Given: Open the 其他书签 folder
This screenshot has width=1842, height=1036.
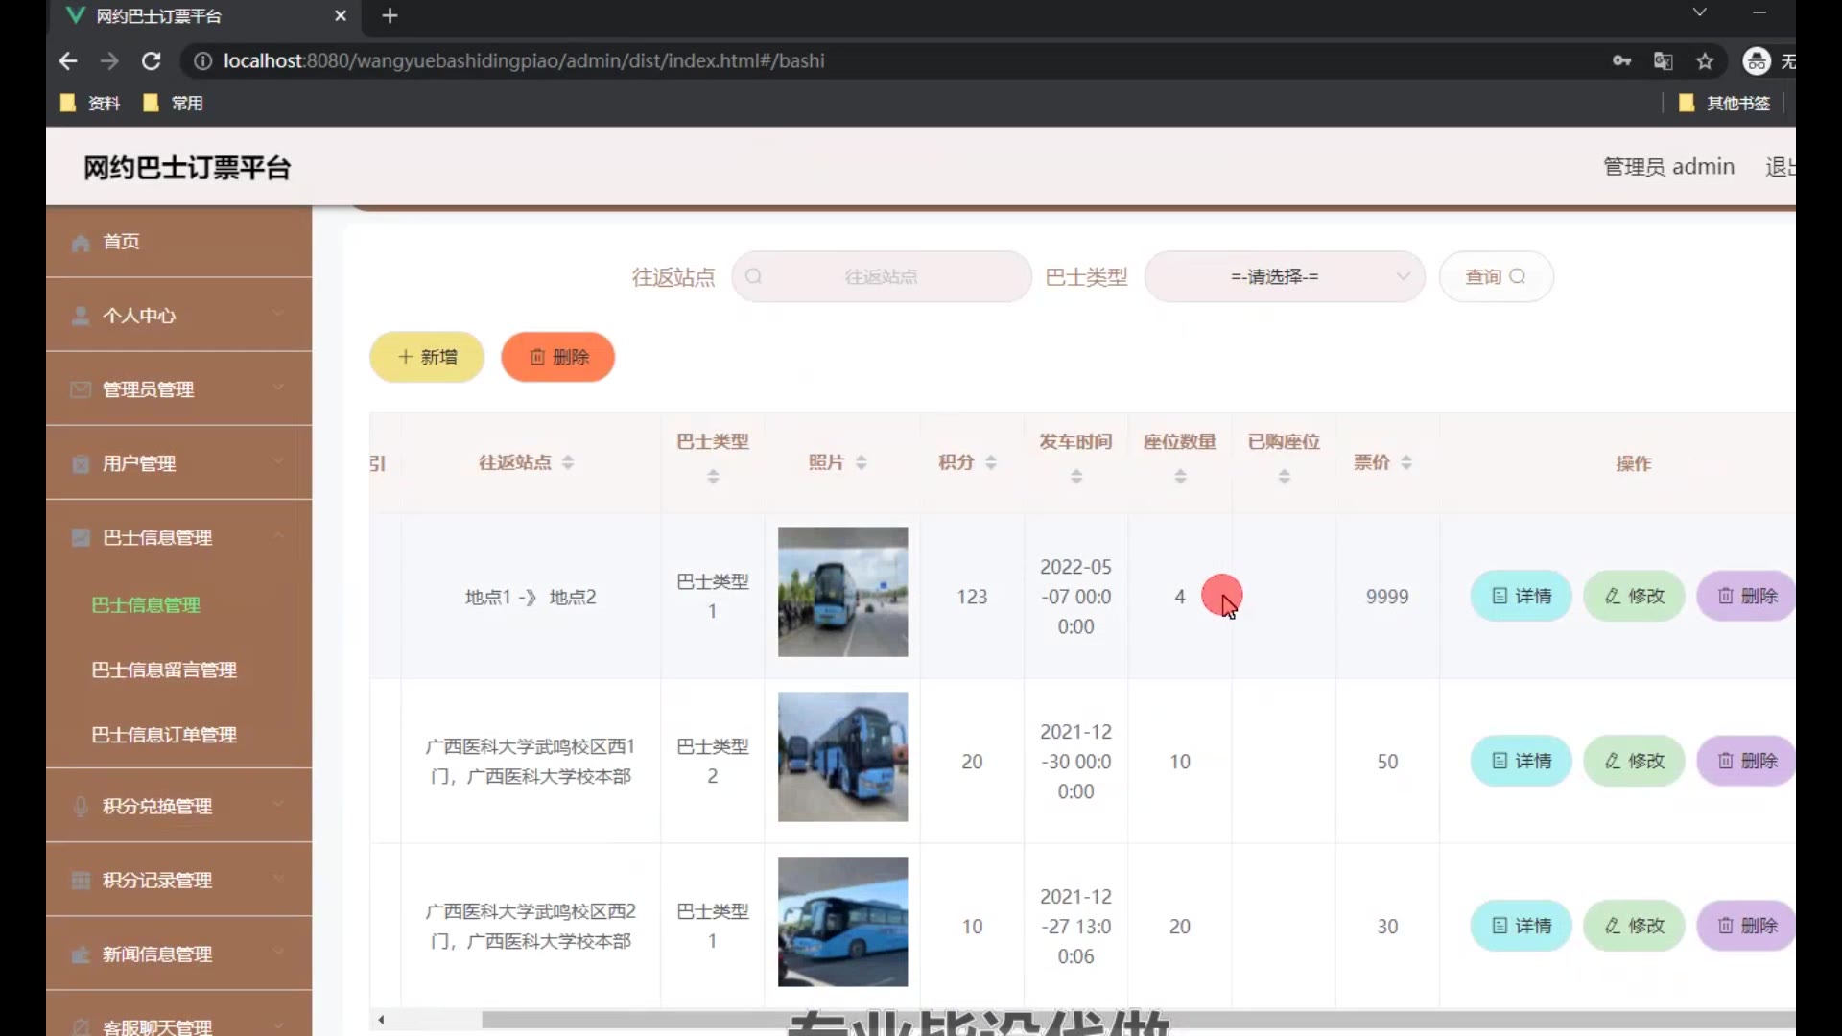Looking at the screenshot, I should click(1724, 103).
